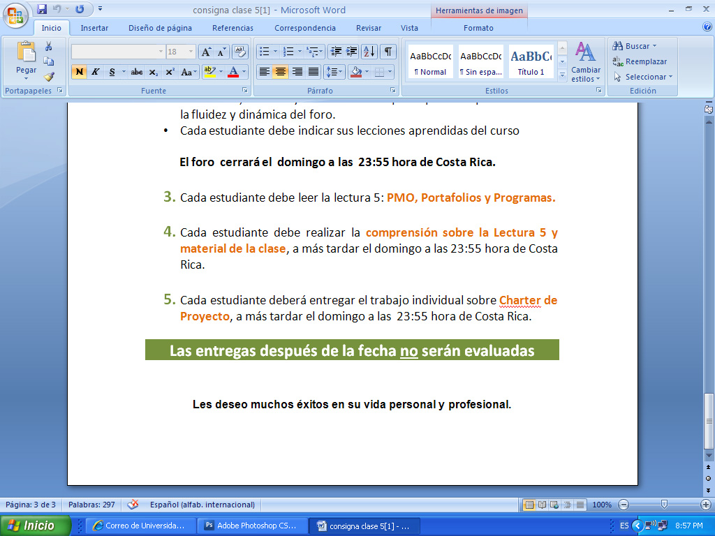Toggle show paragraph marks (¶)
Viewport: 715px width, 536px height.
coord(388,52)
